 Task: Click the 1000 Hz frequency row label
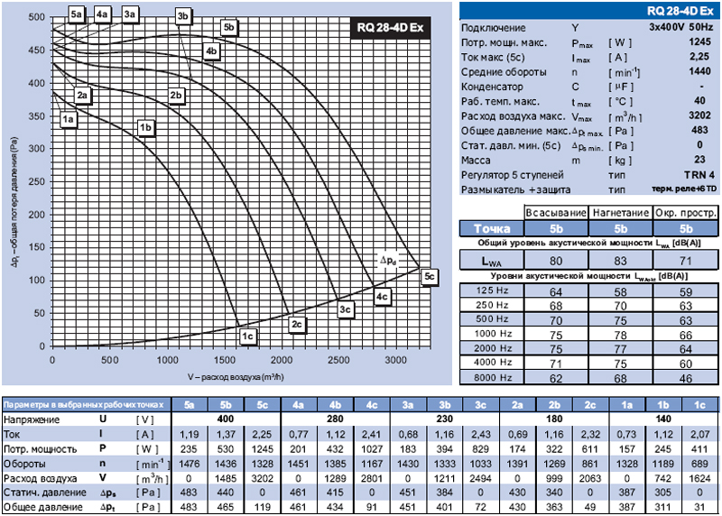pos(492,333)
